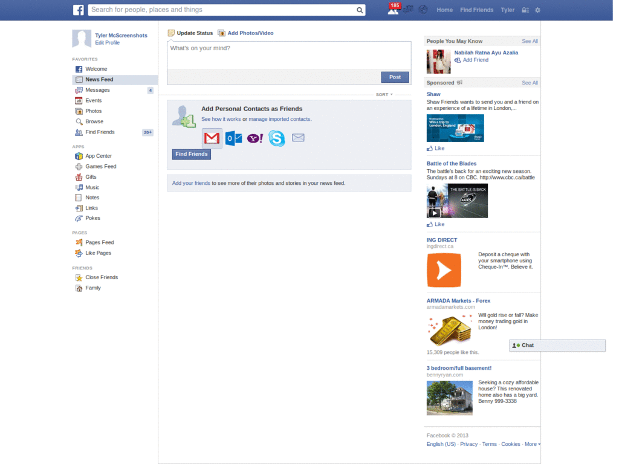Click the ARMADA Markets gold bars image
The image size is (619, 464).
point(450,330)
